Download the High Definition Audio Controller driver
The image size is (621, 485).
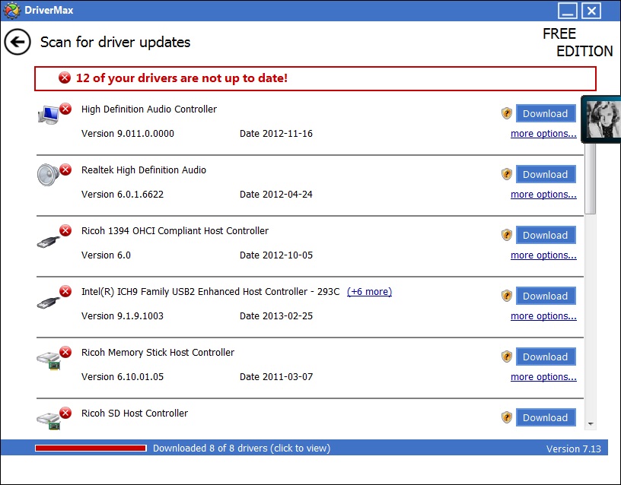(x=546, y=113)
